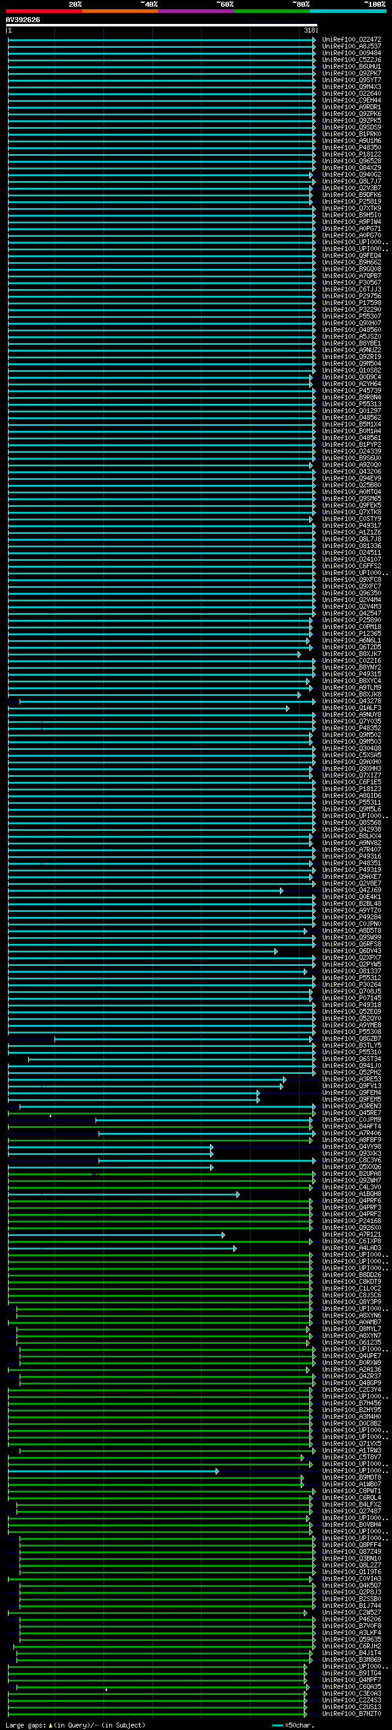Select hit UniRef100_P24168

[351, 1221]
